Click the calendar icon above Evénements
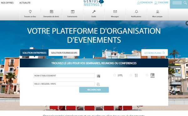Viewport: 188px width, 116px height. tap(73, 12)
